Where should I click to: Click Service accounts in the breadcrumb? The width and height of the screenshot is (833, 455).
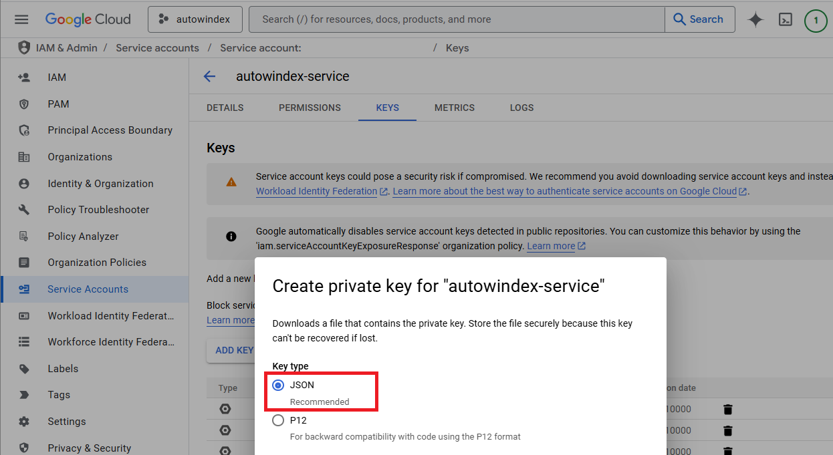click(x=158, y=48)
